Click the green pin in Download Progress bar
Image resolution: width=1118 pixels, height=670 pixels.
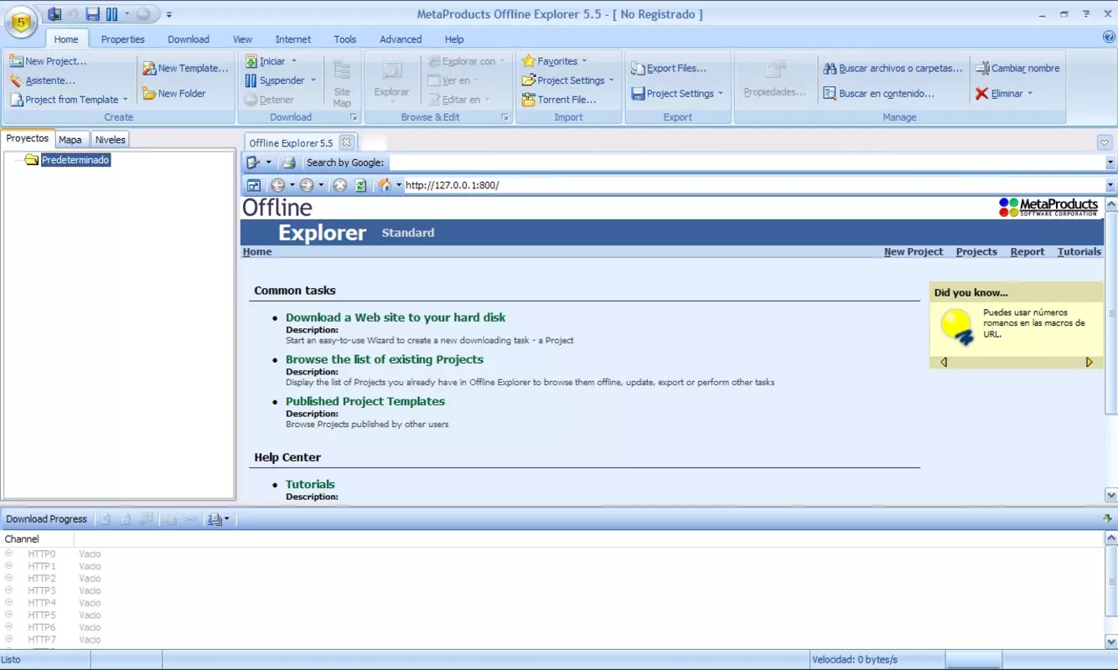1108,518
